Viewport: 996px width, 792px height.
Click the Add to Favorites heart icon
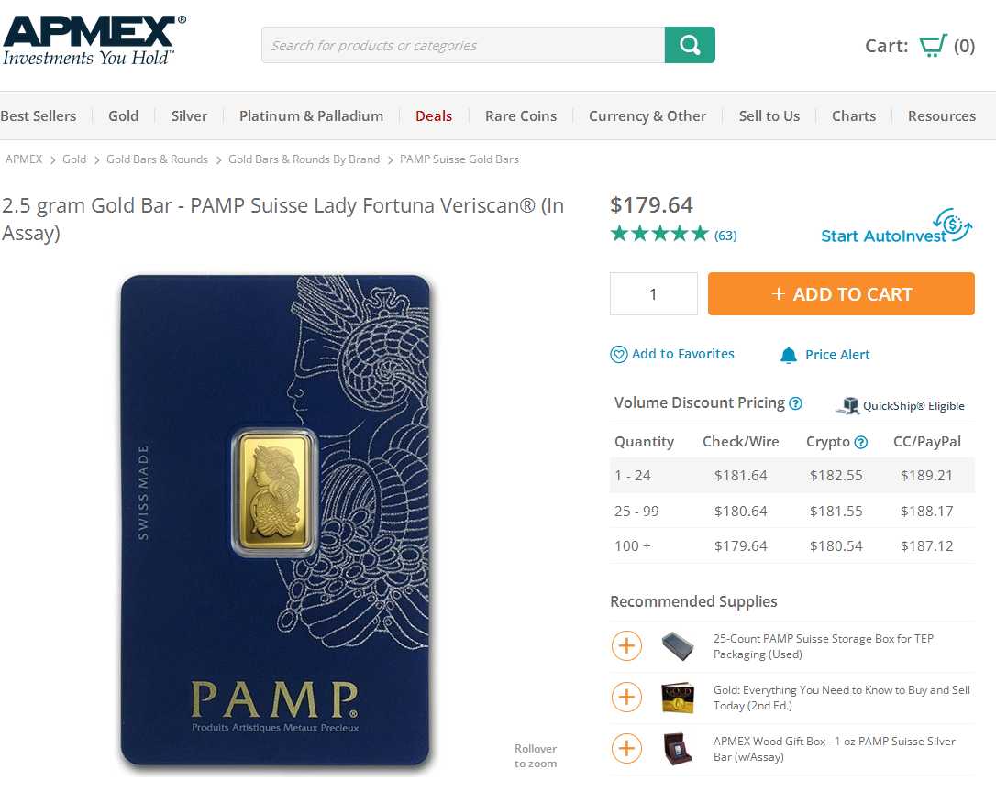click(x=619, y=354)
